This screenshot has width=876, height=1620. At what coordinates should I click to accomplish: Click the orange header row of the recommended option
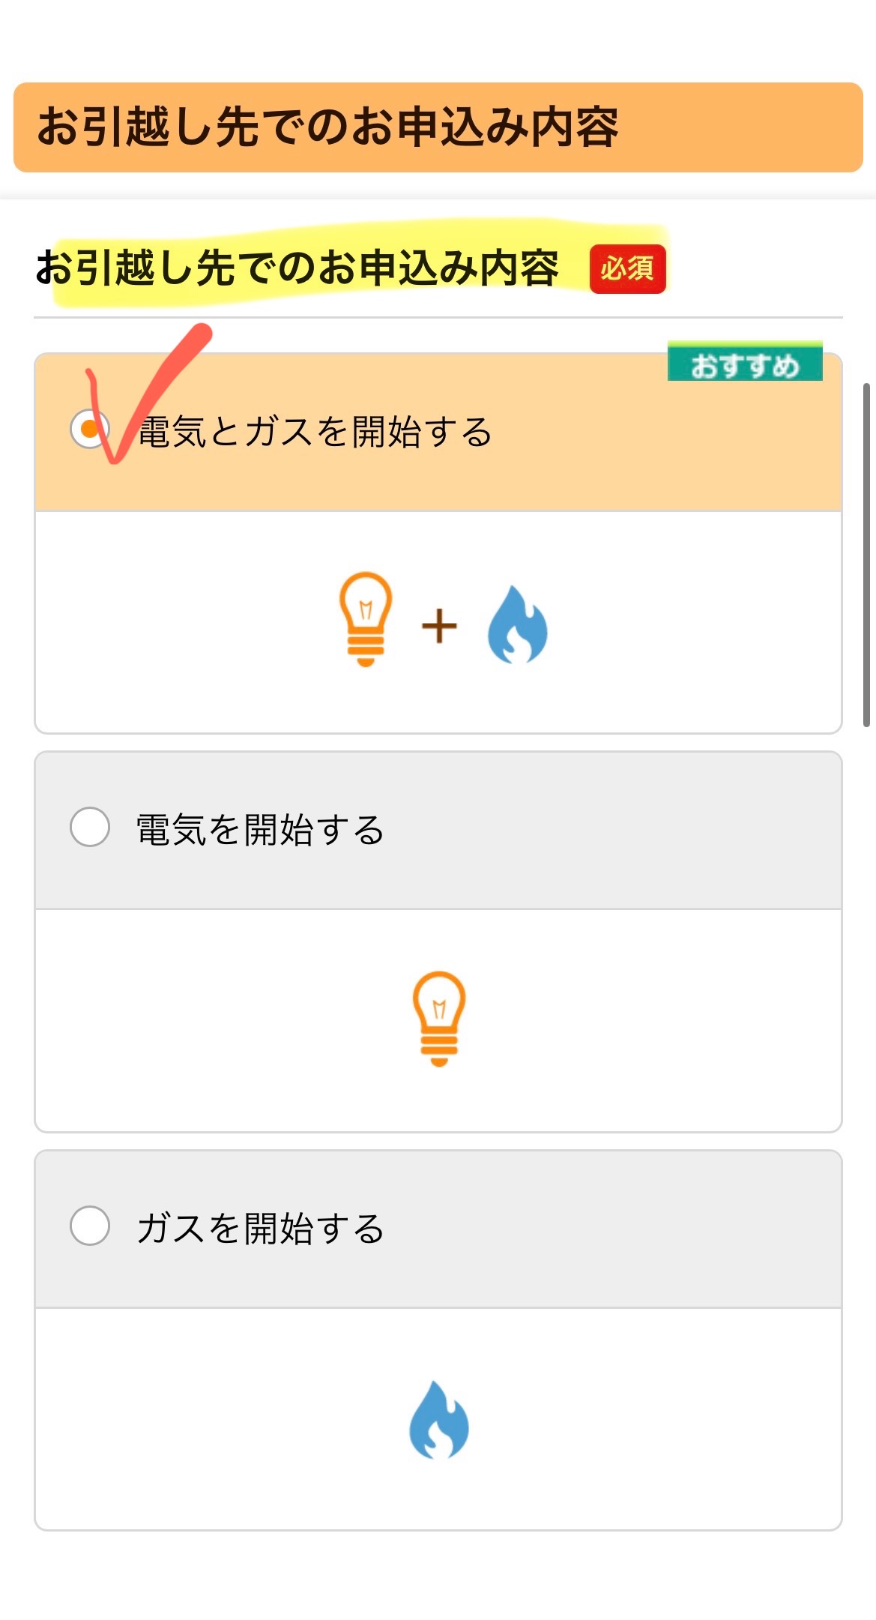coord(438,433)
